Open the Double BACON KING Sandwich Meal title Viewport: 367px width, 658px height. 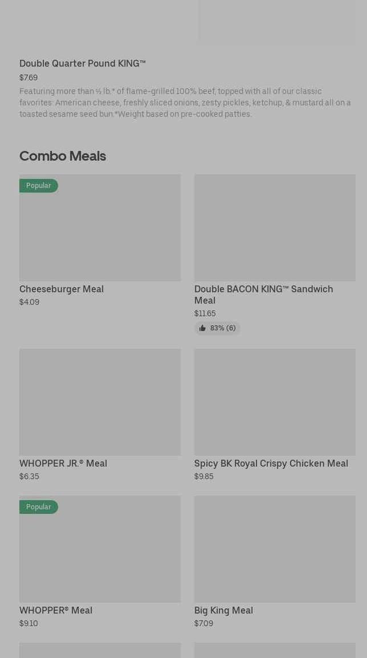pyautogui.click(x=263, y=295)
